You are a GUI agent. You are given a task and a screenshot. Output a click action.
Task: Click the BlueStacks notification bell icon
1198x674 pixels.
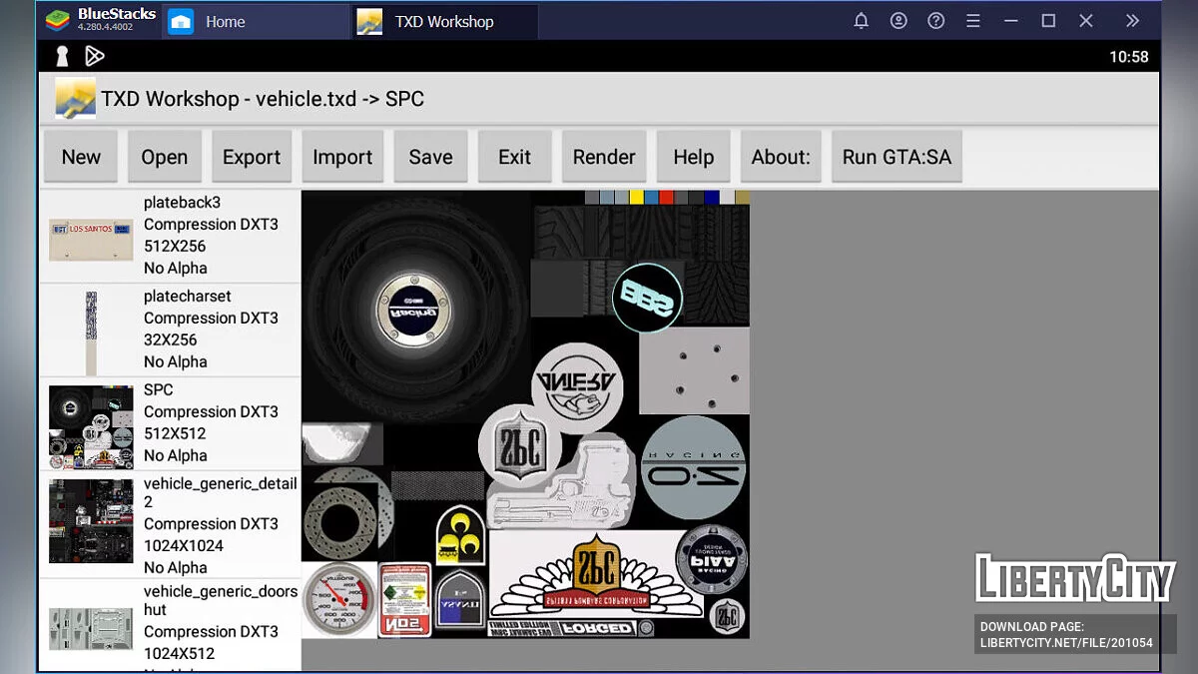pos(861,21)
